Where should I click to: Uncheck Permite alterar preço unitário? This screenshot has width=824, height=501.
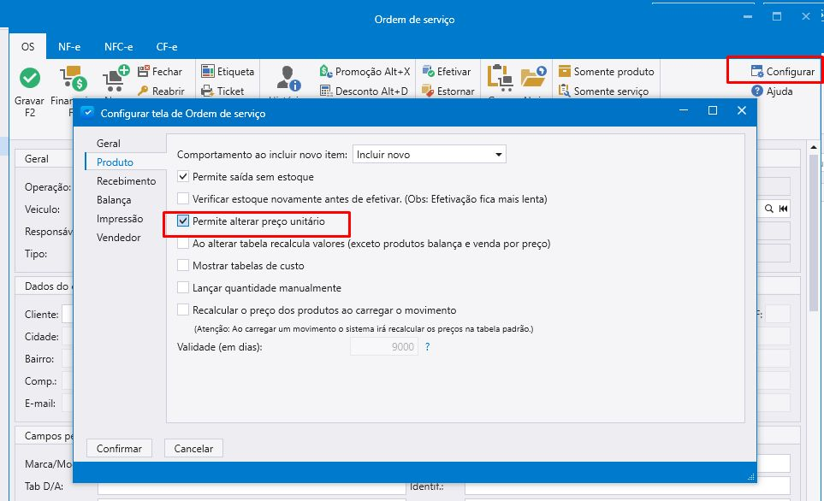183,221
